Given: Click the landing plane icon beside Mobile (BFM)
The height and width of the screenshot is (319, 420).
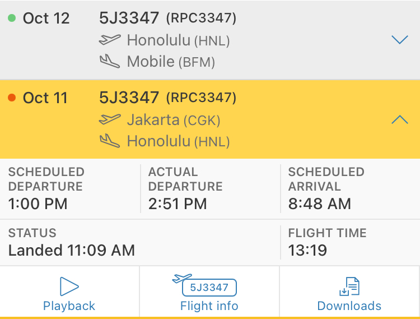Looking at the screenshot, I should tap(110, 61).
